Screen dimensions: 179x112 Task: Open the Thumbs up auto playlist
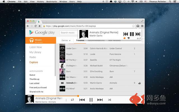[x=34, y=79]
